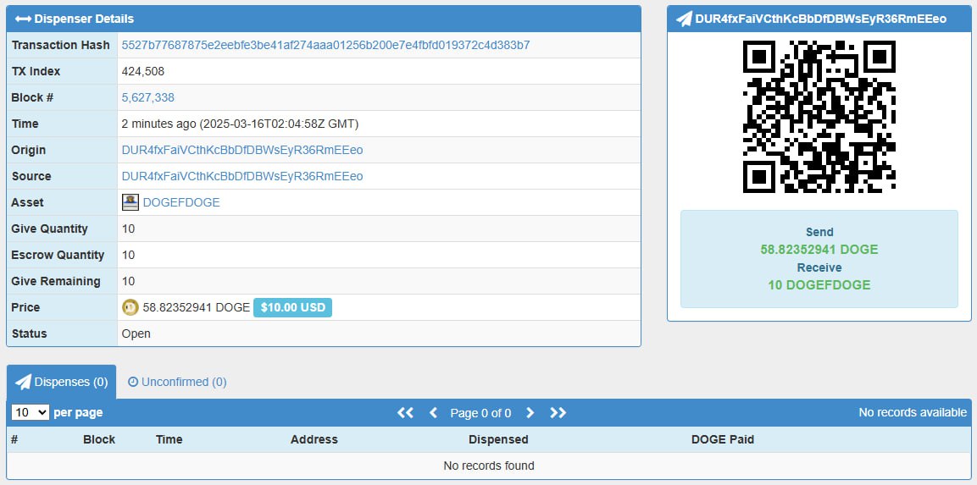Click the No records found row

coord(489,466)
